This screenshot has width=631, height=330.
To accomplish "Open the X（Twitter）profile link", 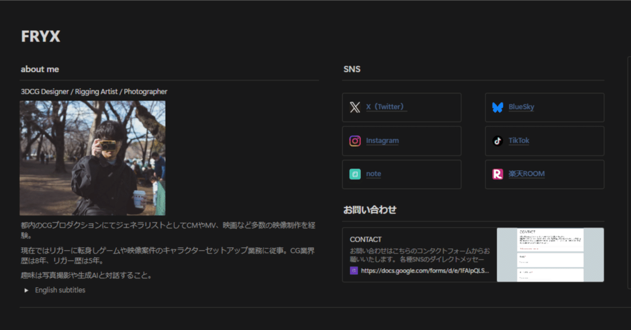I will 386,106.
